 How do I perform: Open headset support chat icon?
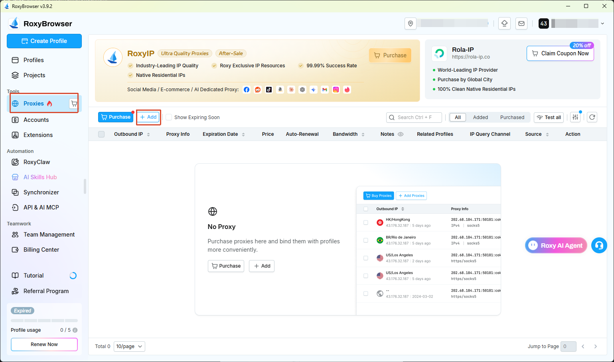point(599,245)
